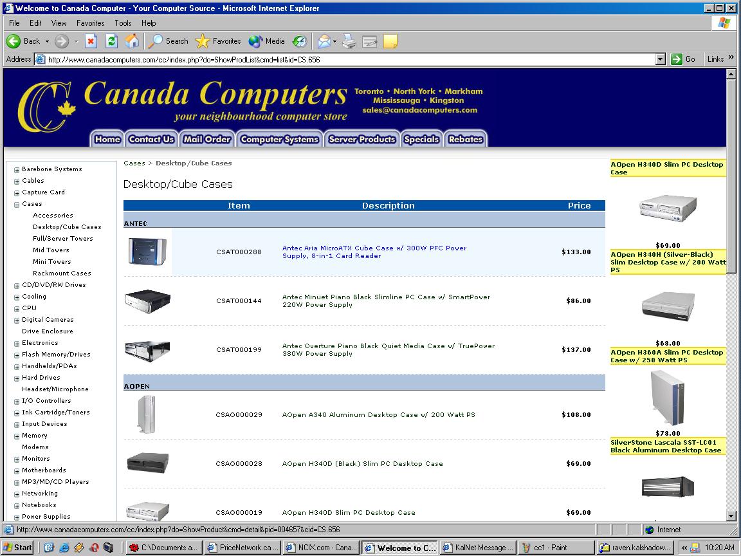Switch to NCIX.com taskbar window

[322, 548]
